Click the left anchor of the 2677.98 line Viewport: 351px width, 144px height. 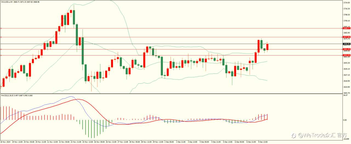click(x=1, y=37)
